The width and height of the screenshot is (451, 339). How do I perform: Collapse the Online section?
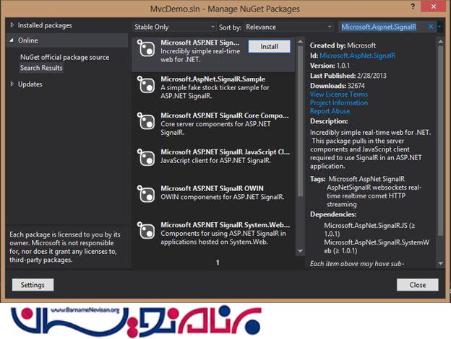click(x=12, y=40)
